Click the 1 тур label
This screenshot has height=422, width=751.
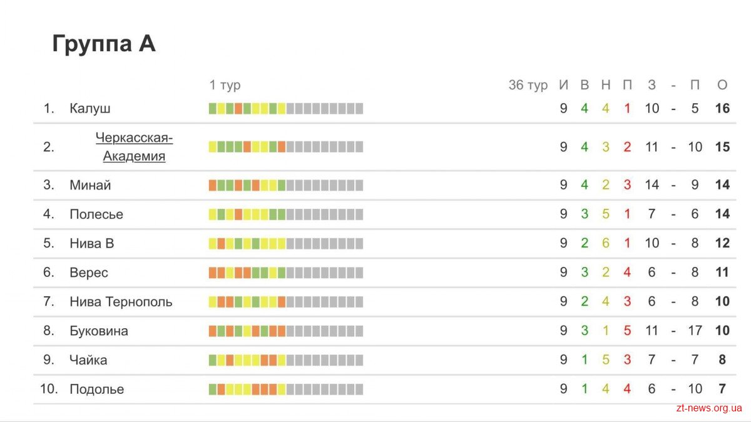(x=225, y=85)
